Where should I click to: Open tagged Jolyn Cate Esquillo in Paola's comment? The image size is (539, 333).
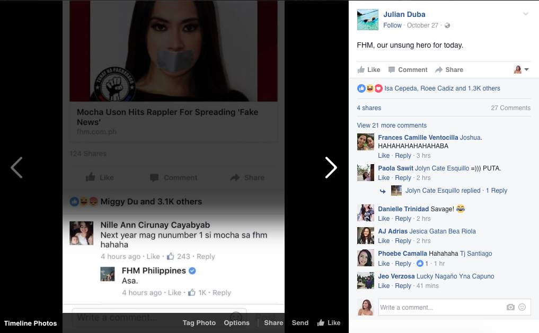coord(442,168)
